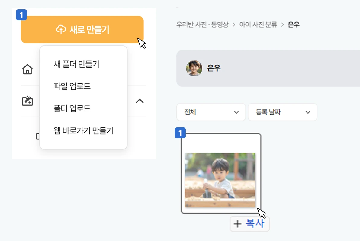
Task: Open the 전체 filter dropdown
Action: 211,112
